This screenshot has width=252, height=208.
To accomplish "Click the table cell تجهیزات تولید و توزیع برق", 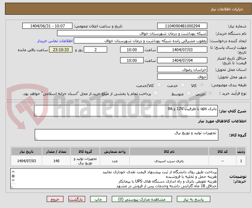I will [85, 161].
